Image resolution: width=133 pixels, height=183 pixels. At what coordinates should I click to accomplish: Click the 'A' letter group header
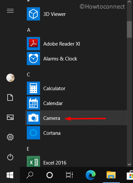tap(29, 30)
